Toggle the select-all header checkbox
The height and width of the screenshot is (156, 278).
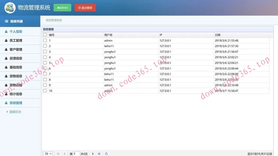pos(45,35)
